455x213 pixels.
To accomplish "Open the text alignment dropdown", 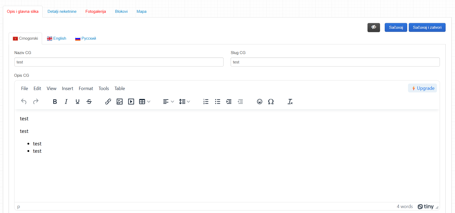I will coord(168,102).
